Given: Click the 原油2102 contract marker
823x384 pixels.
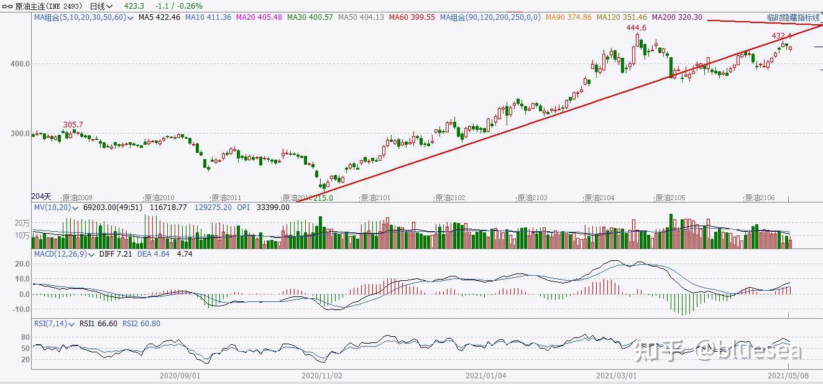Looking at the screenshot, I should (449, 198).
